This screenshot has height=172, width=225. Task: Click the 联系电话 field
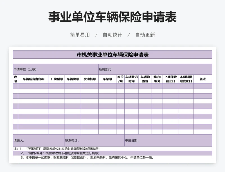tap(94, 141)
